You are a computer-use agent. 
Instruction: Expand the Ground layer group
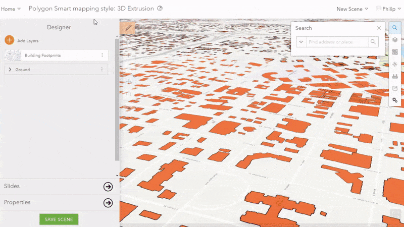pos(10,70)
